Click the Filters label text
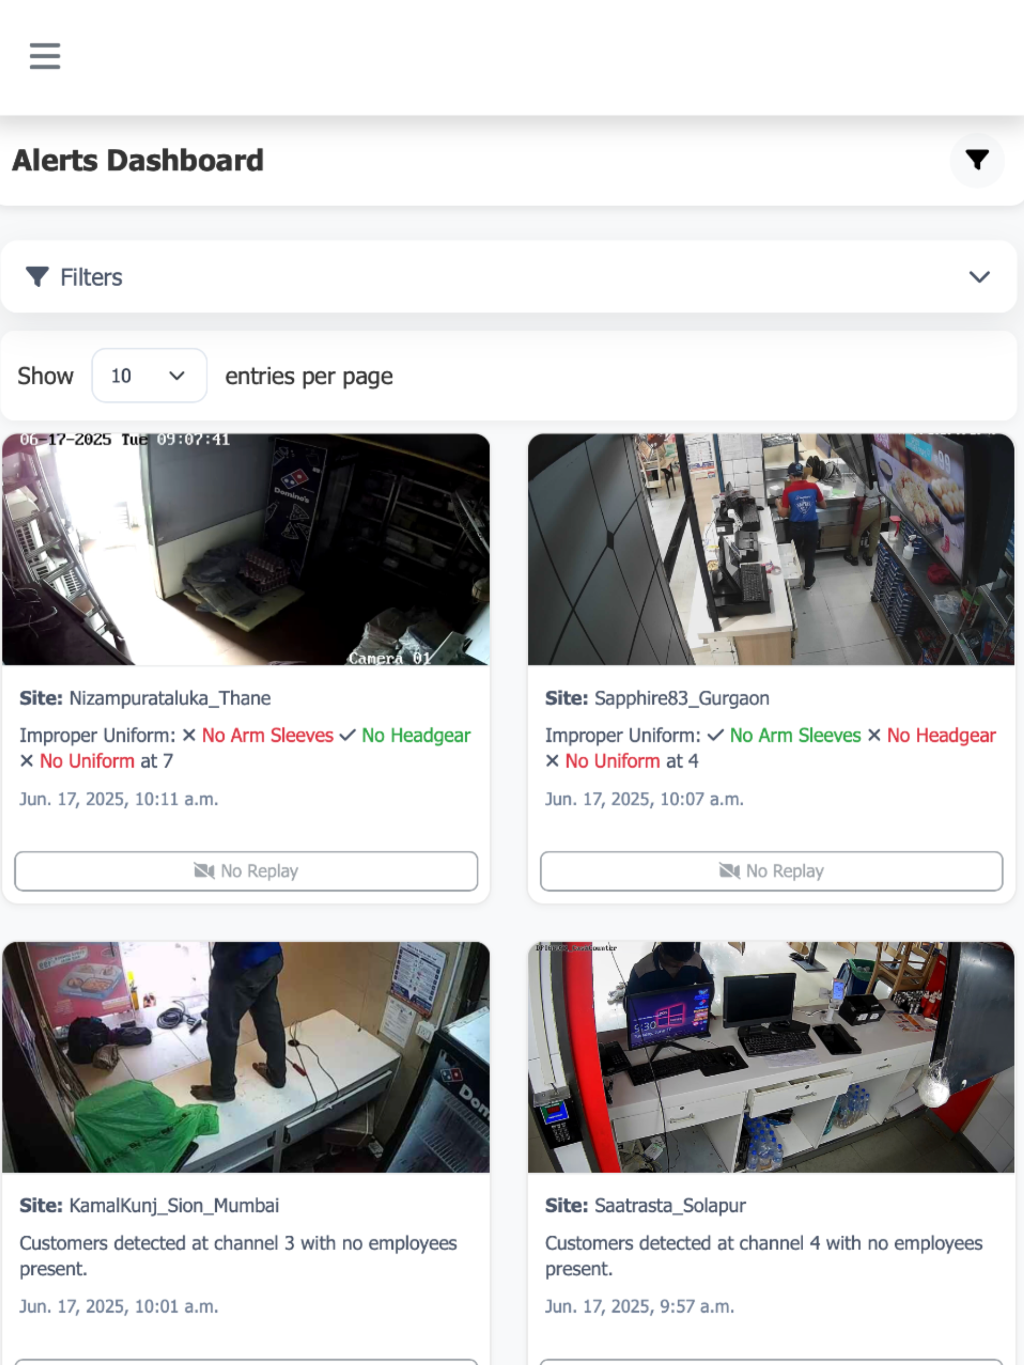1024x1365 pixels. click(x=91, y=278)
